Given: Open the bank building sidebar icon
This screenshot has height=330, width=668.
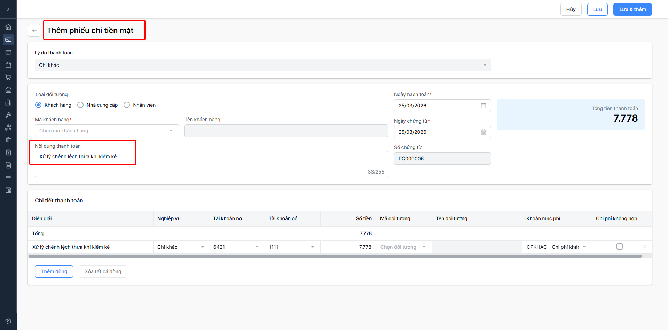Looking at the screenshot, I should pos(8,140).
